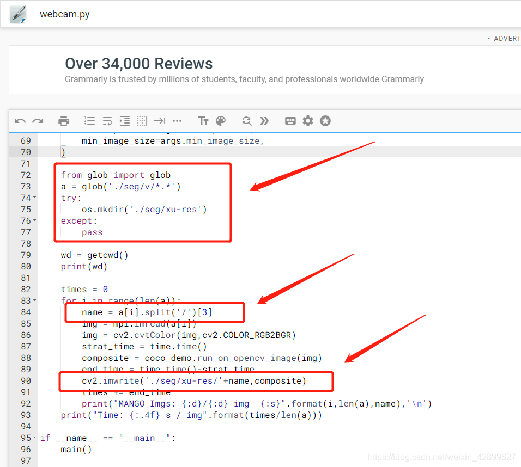521x467 pixels.
Task: Open font size Tt icon
Action: 203,121
